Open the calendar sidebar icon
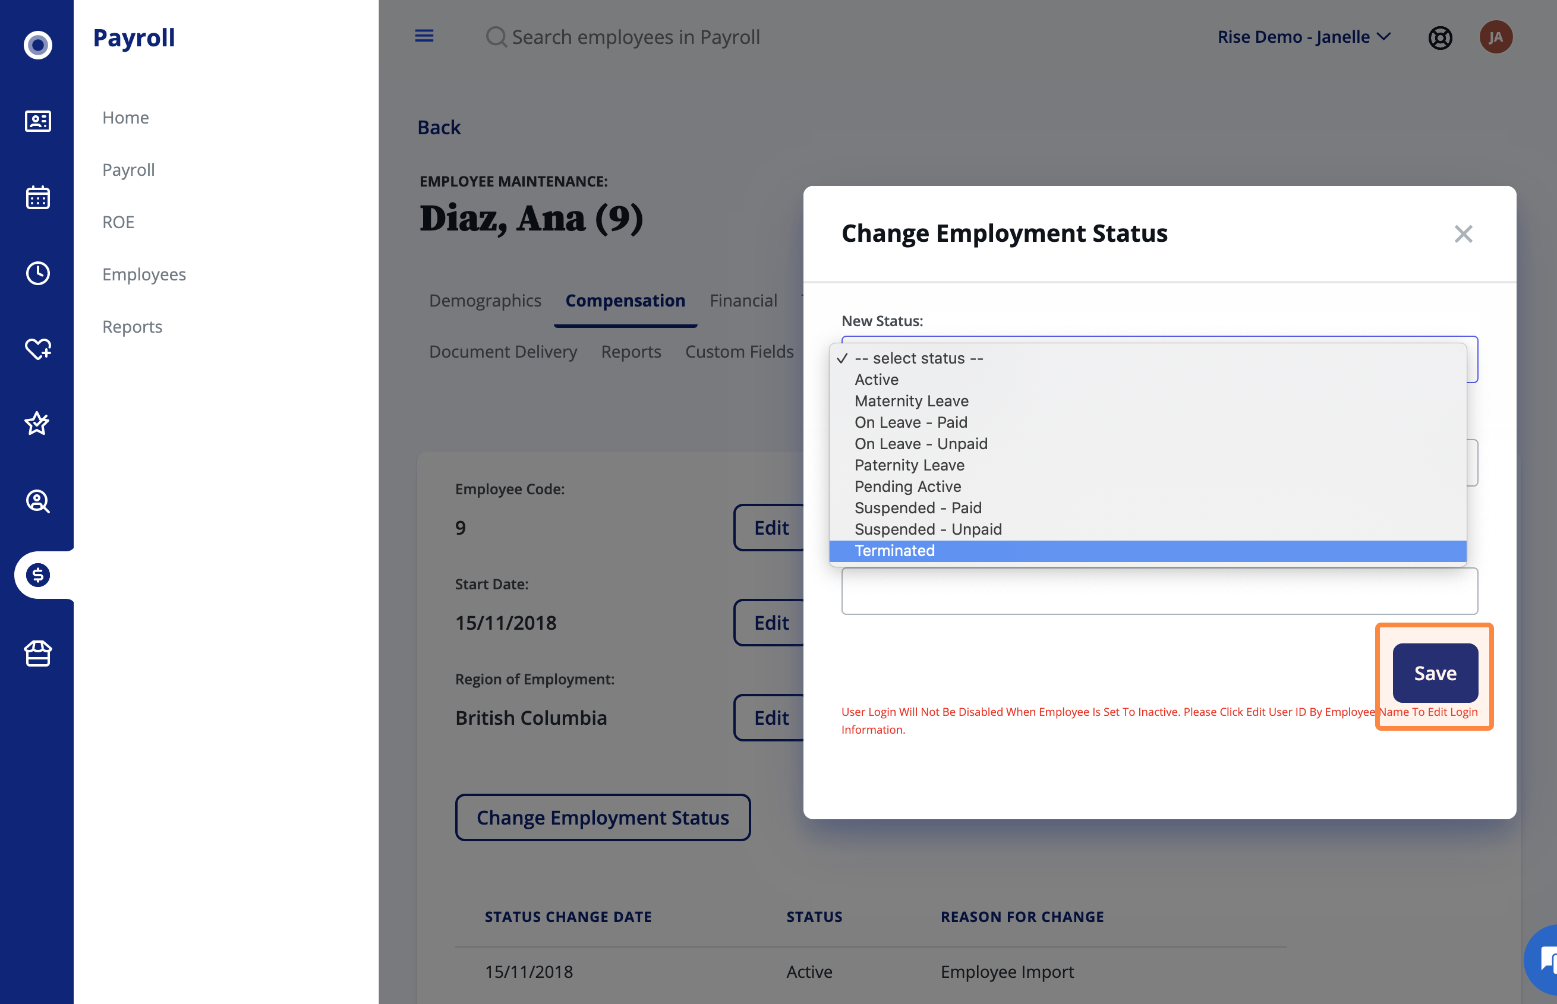Image resolution: width=1557 pixels, height=1004 pixels. click(x=38, y=197)
